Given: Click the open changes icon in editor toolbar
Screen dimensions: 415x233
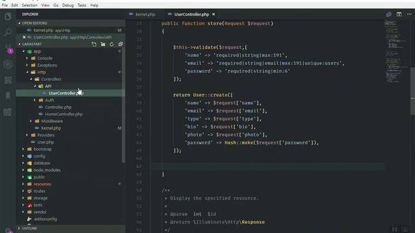Looking at the screenshot, I should coord(388,14).
